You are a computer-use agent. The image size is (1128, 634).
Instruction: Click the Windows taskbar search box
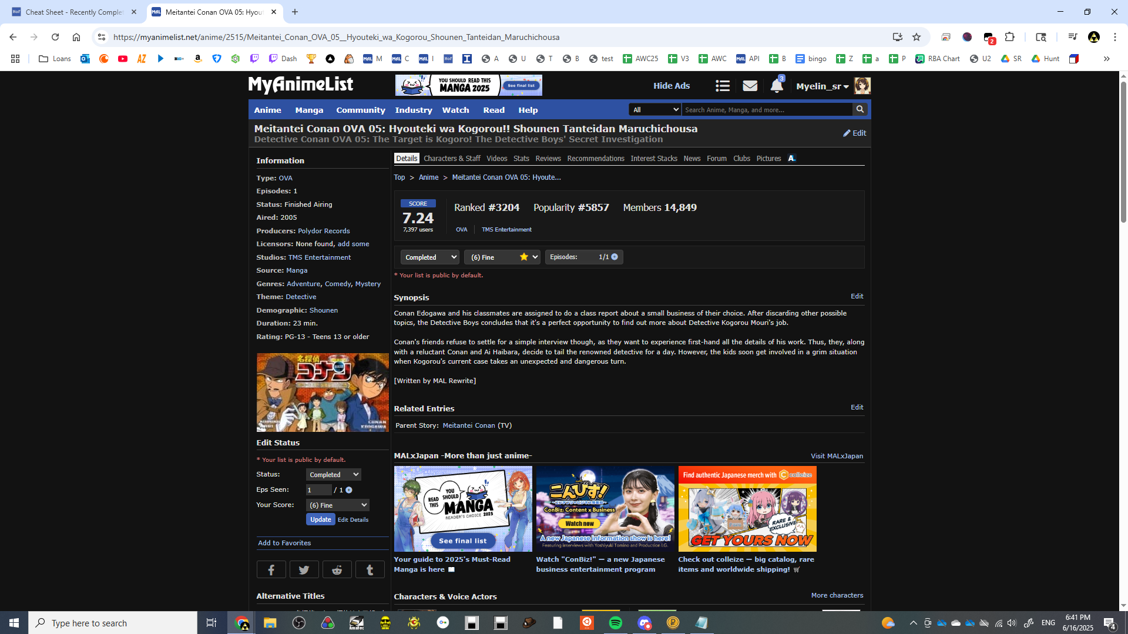pyautogui.click(x=113, y=623)
